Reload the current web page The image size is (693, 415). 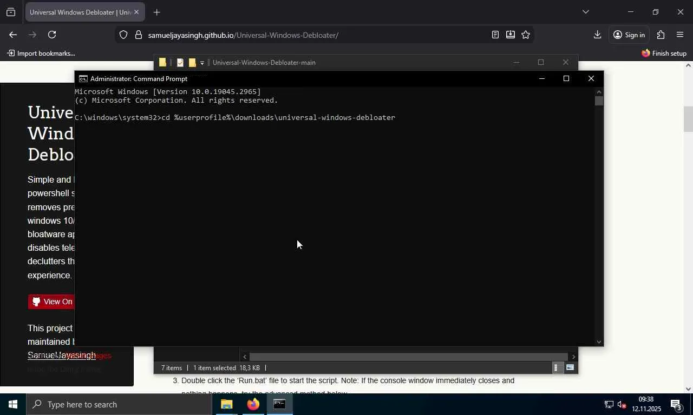coord(52,35)
